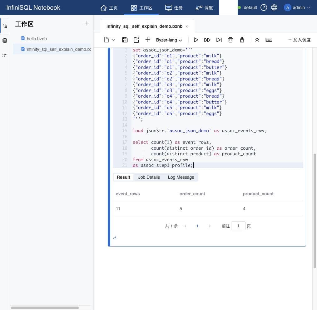The height and width of the screenshot is (310, 317).
Task: Add a new cell with the plus icon
Action: point(148,40)
